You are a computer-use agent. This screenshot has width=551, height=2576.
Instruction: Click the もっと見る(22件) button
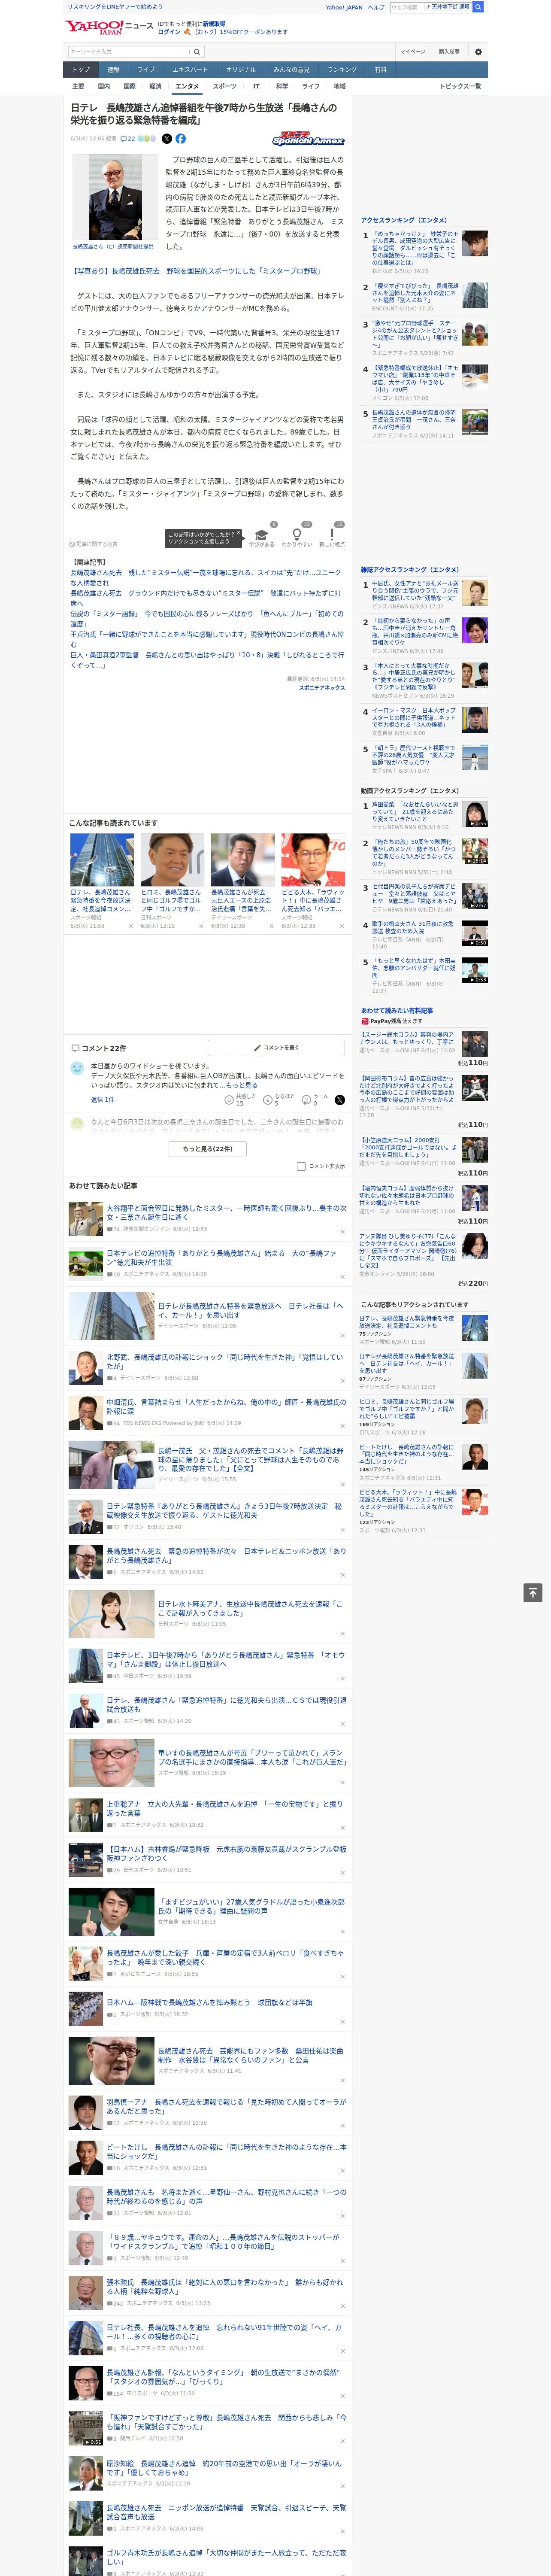[207, 1149]
